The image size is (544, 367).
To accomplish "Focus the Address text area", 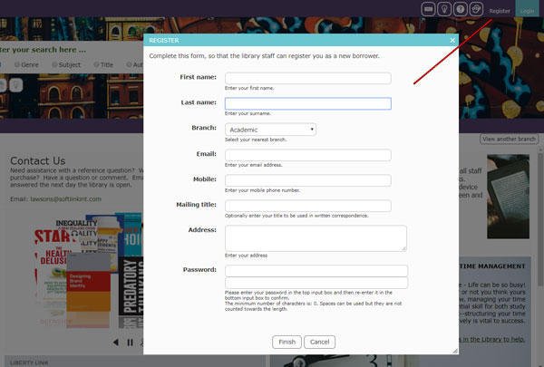I will [x=316, y=238].
